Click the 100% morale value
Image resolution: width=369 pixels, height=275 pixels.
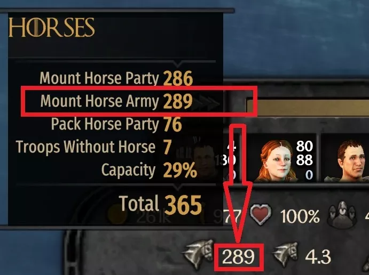(300, 216)
